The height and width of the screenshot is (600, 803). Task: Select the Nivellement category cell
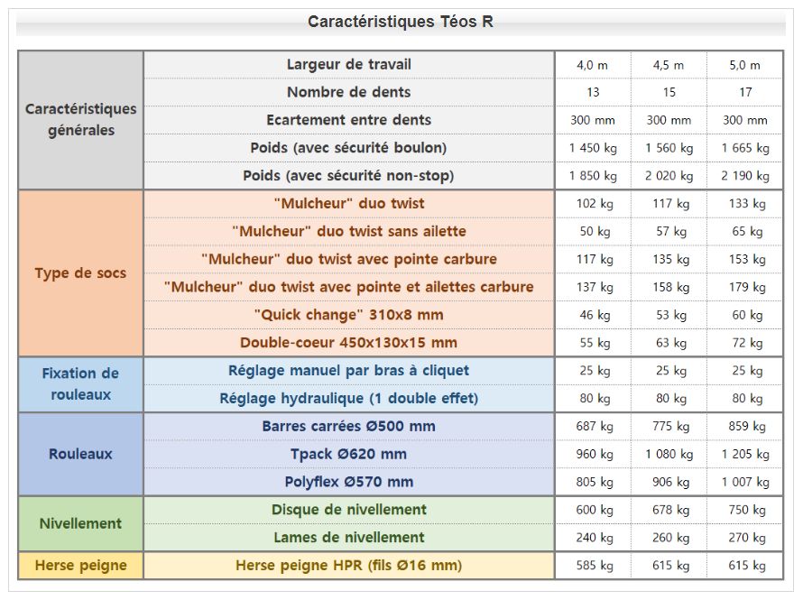pyautogui.click(x=81, y=523)
